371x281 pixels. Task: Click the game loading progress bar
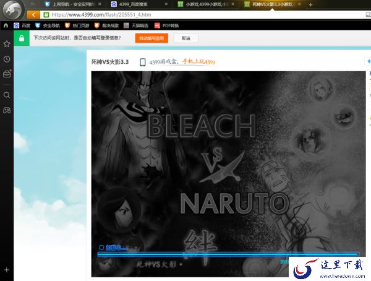coord(229,254)
